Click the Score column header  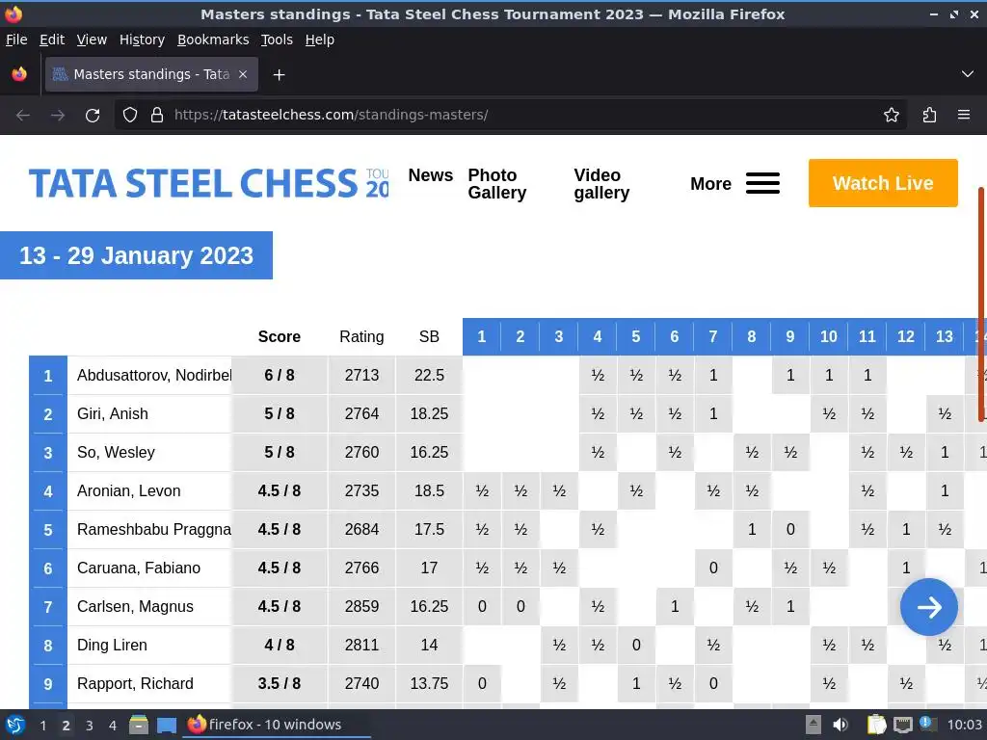[280, 336]
